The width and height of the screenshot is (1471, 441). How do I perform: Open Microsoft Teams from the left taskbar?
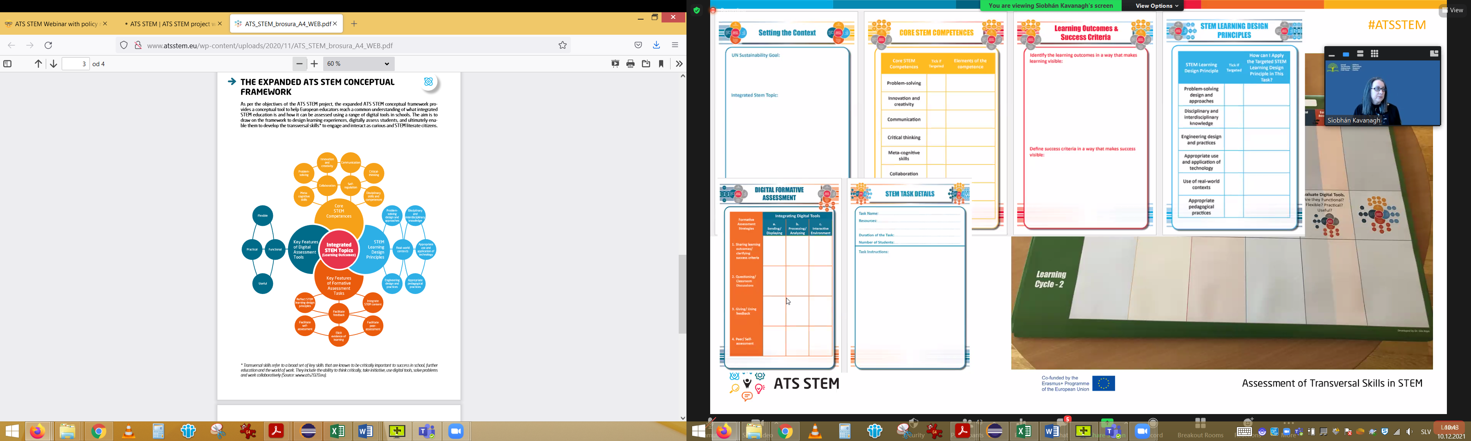pyautogui.click(x=427, y=431)
